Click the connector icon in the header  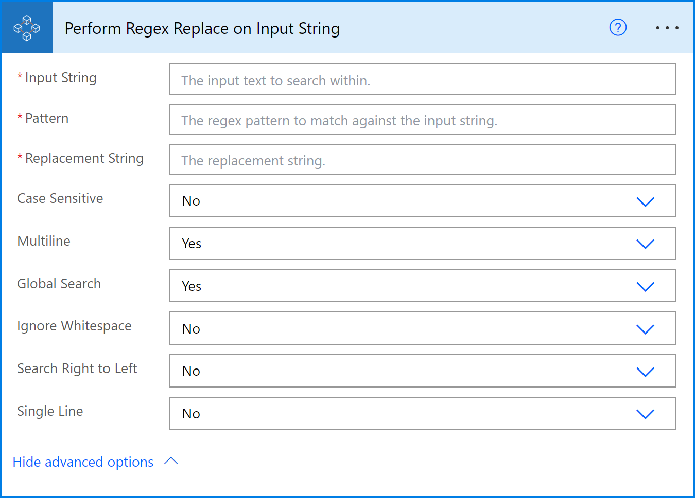tap(27, 28)
